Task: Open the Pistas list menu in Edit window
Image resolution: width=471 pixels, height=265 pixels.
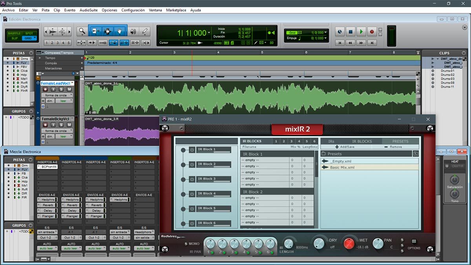Action: point(31,53)
